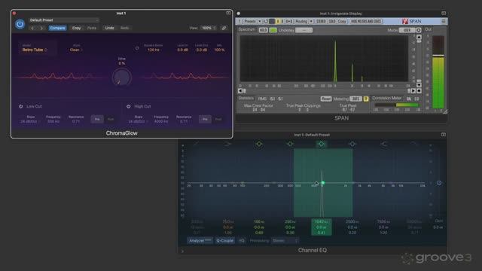Click SPAN correlation meter bar

pyautogui.click(x=397, y=105)
